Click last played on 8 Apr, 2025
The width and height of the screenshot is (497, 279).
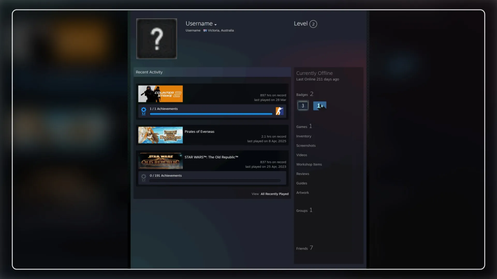click(x=267, y=141)
